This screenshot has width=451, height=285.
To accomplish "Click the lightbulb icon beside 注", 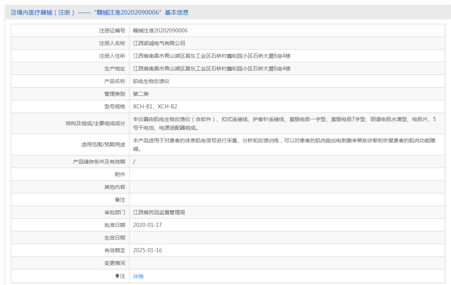I will [x=117, y=276].
